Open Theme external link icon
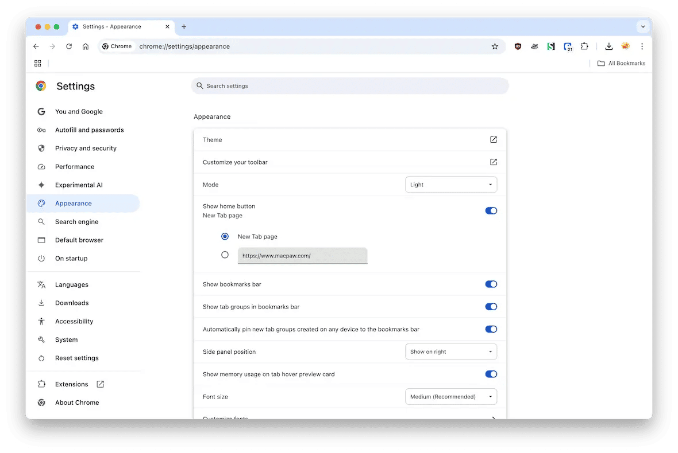 tap(493, 139)
